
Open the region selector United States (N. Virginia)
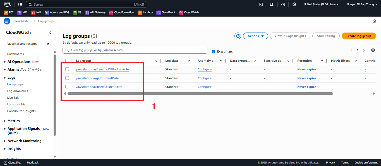pos(321,4)
